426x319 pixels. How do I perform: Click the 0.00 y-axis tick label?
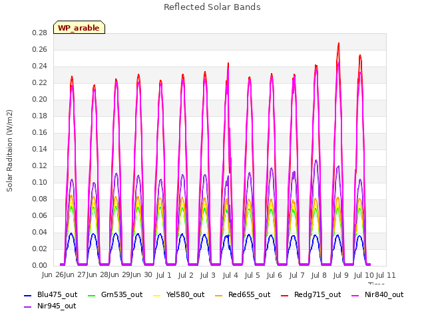(x=39, y=265)
